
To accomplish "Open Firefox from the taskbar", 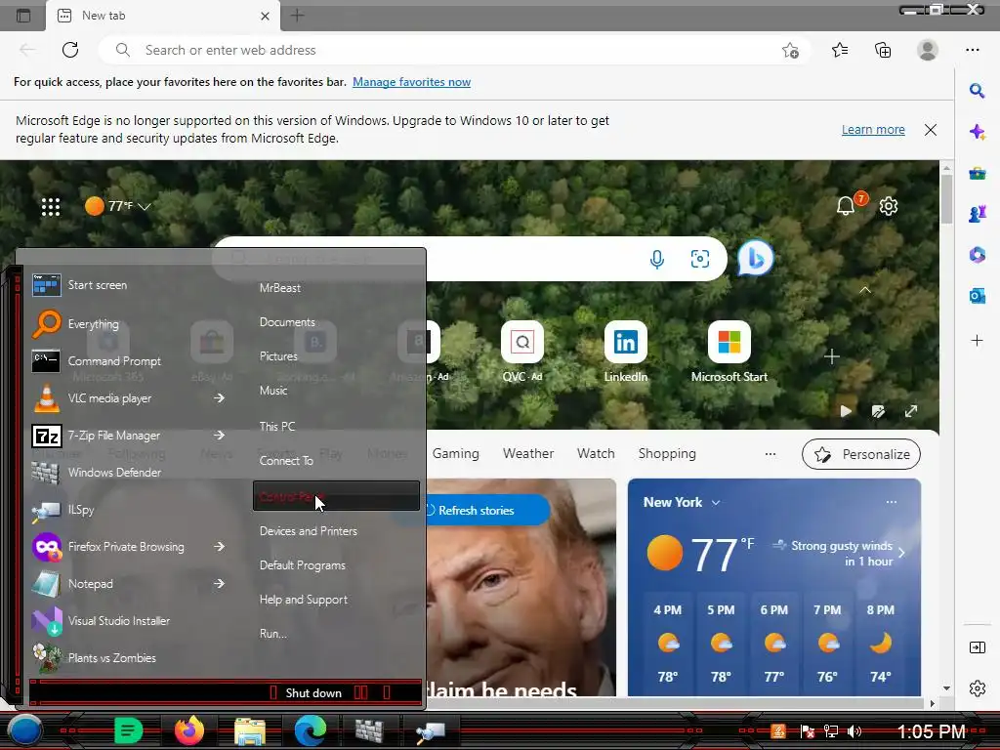I will click(x=189, y=730).
